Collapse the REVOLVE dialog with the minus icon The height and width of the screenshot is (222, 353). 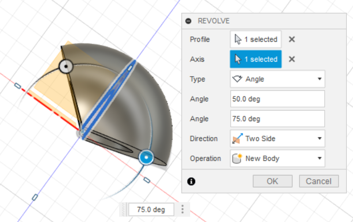tap(188, 21)
